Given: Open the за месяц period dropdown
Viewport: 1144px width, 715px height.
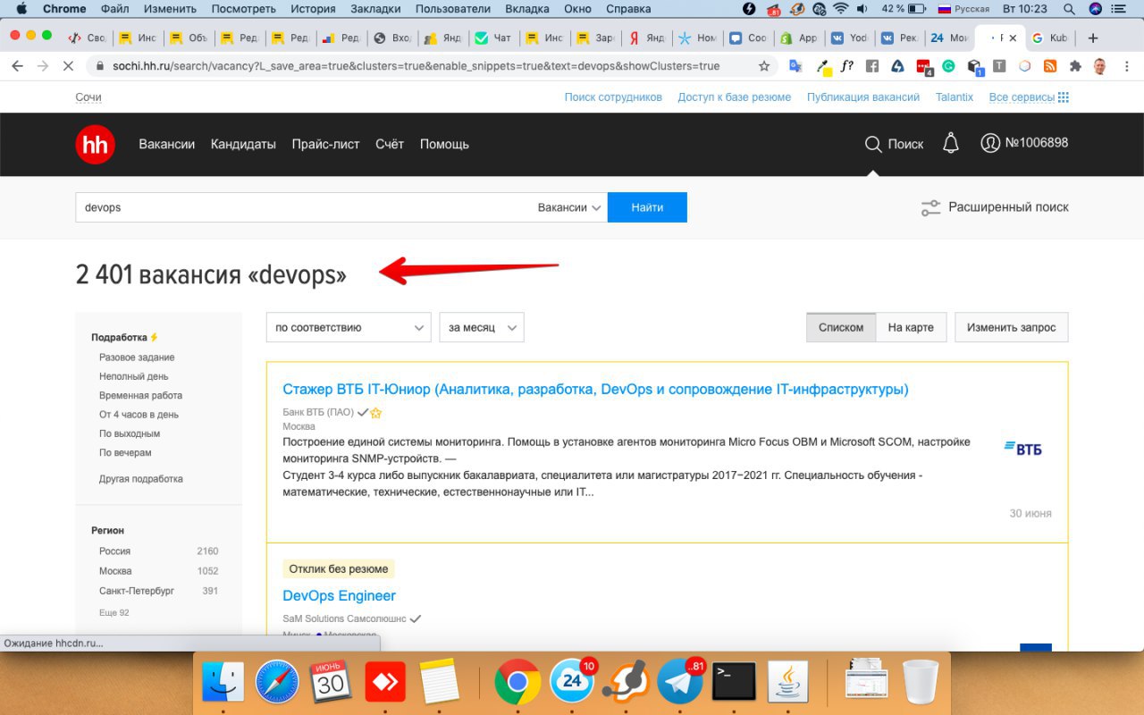Looking at the screenshot, I should 482,327.
